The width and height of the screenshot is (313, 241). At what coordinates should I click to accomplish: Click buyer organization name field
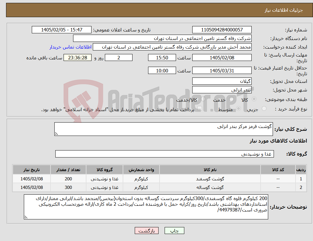click(x=162, y=38)
